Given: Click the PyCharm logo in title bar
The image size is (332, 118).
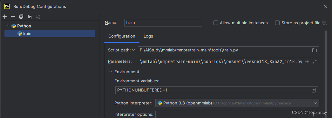Looking at the screenshot, I should [7, 6].
